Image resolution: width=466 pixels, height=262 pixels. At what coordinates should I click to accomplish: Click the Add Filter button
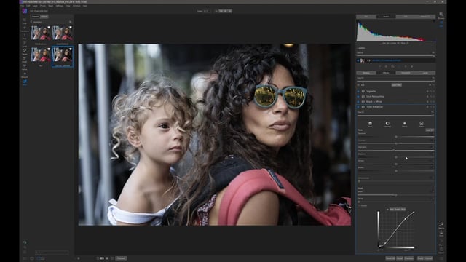pos(396,85)
